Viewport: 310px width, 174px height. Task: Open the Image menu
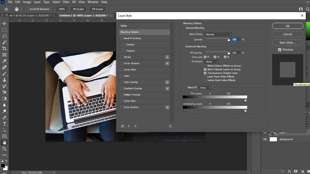click(27, 2)
